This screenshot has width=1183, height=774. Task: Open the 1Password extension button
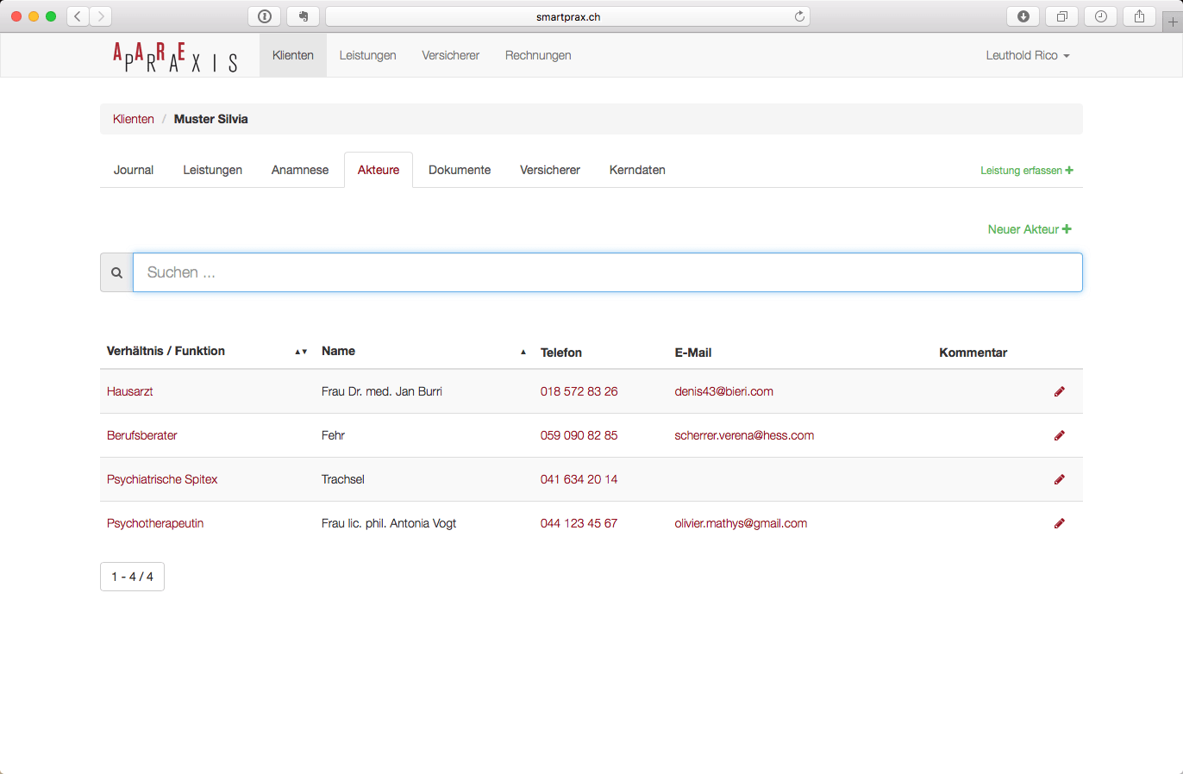(x=265, y=16)
